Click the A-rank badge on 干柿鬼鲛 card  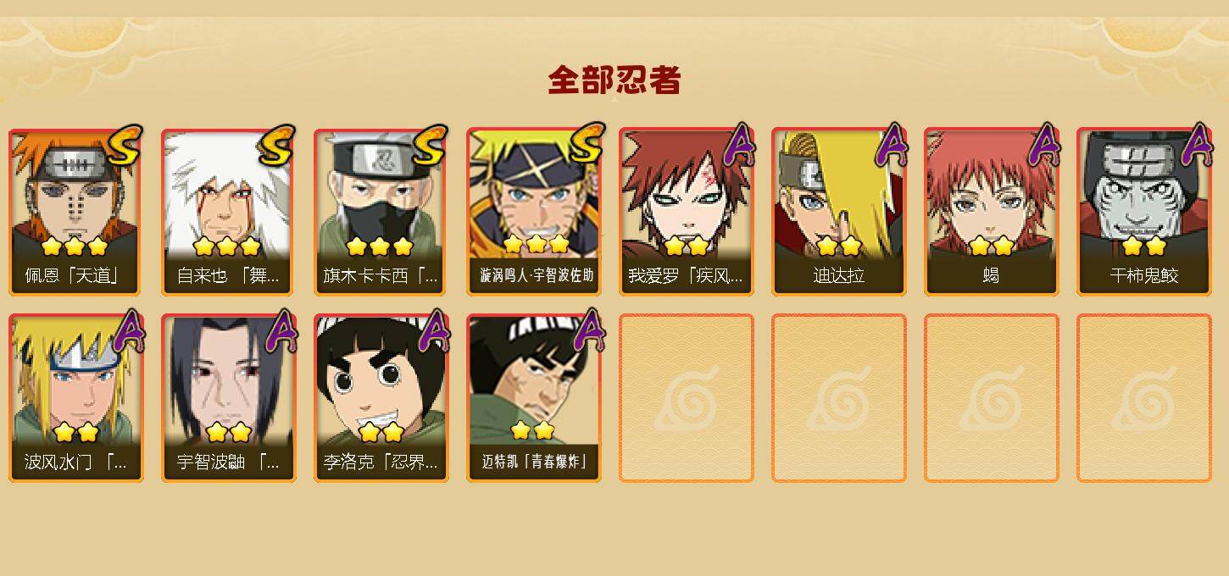click(1197, 145)
